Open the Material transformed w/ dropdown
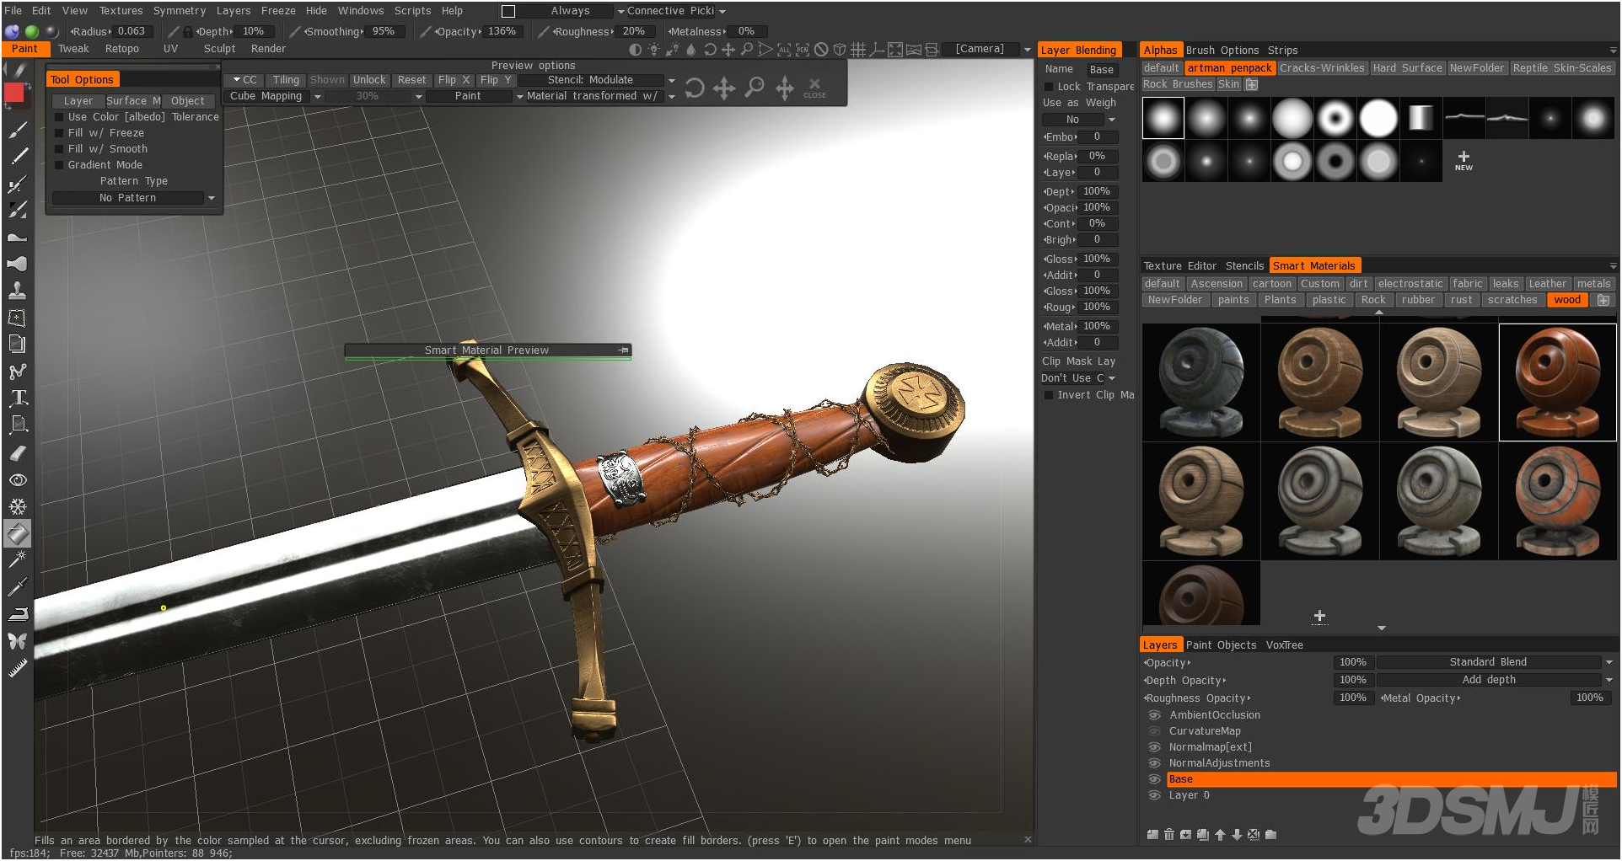 599,96
